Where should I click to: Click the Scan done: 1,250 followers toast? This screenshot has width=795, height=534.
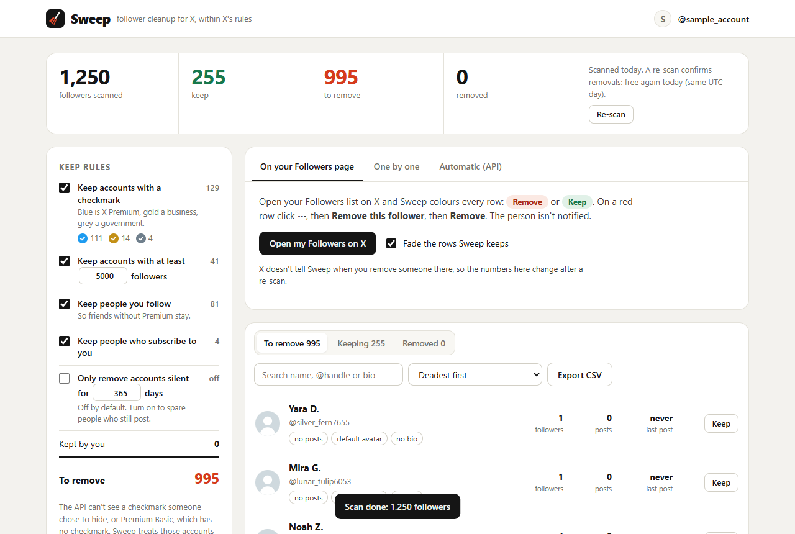[x=397, y=507]
